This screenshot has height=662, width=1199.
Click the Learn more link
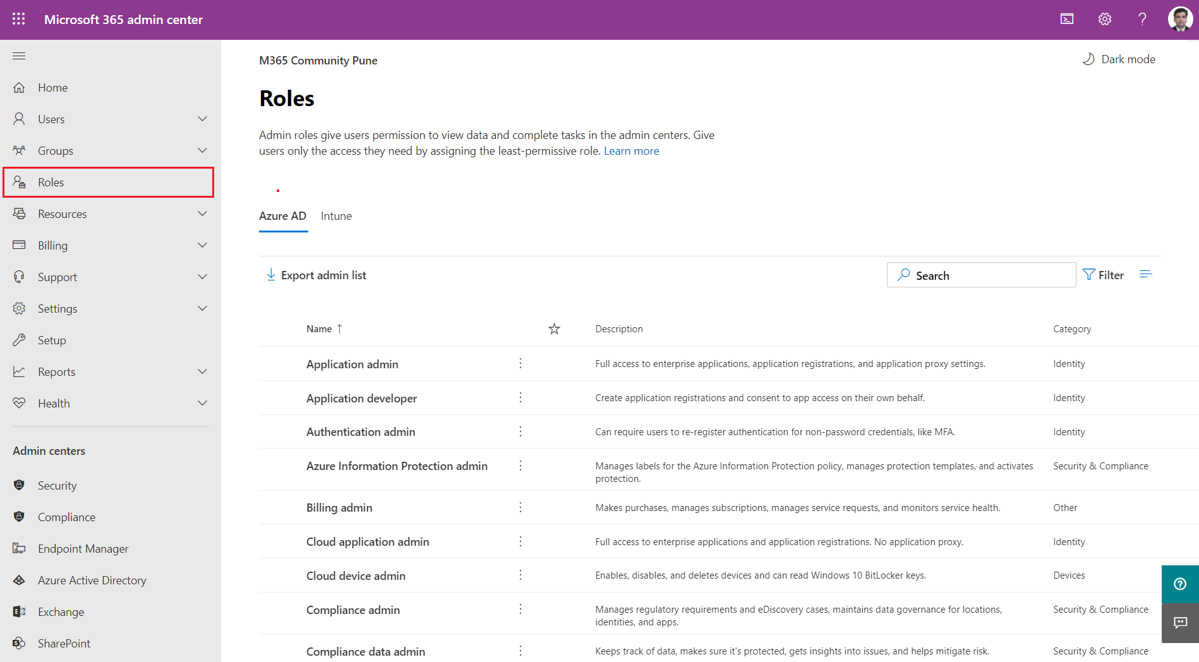tap(631, 151)
